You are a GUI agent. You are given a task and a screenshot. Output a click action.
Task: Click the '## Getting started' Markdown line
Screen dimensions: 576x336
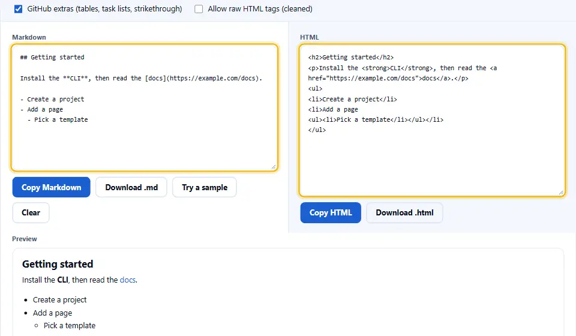(x=52, y=57)
